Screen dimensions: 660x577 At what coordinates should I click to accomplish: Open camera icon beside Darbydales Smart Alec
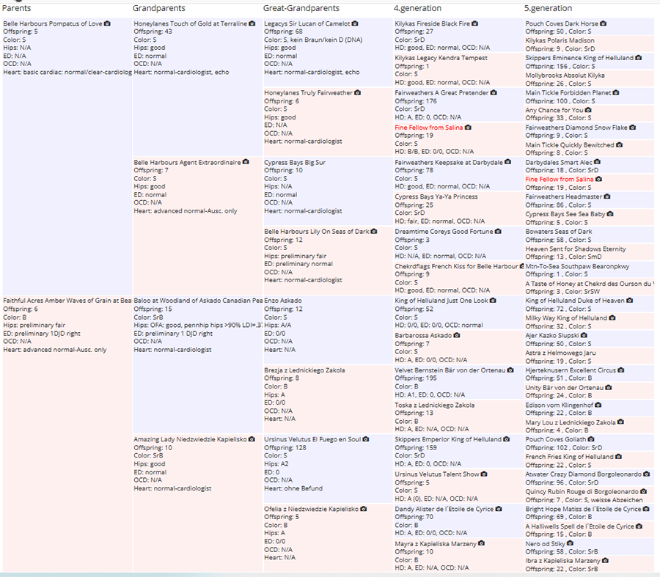pyautogui.click(x=597, y=162)
